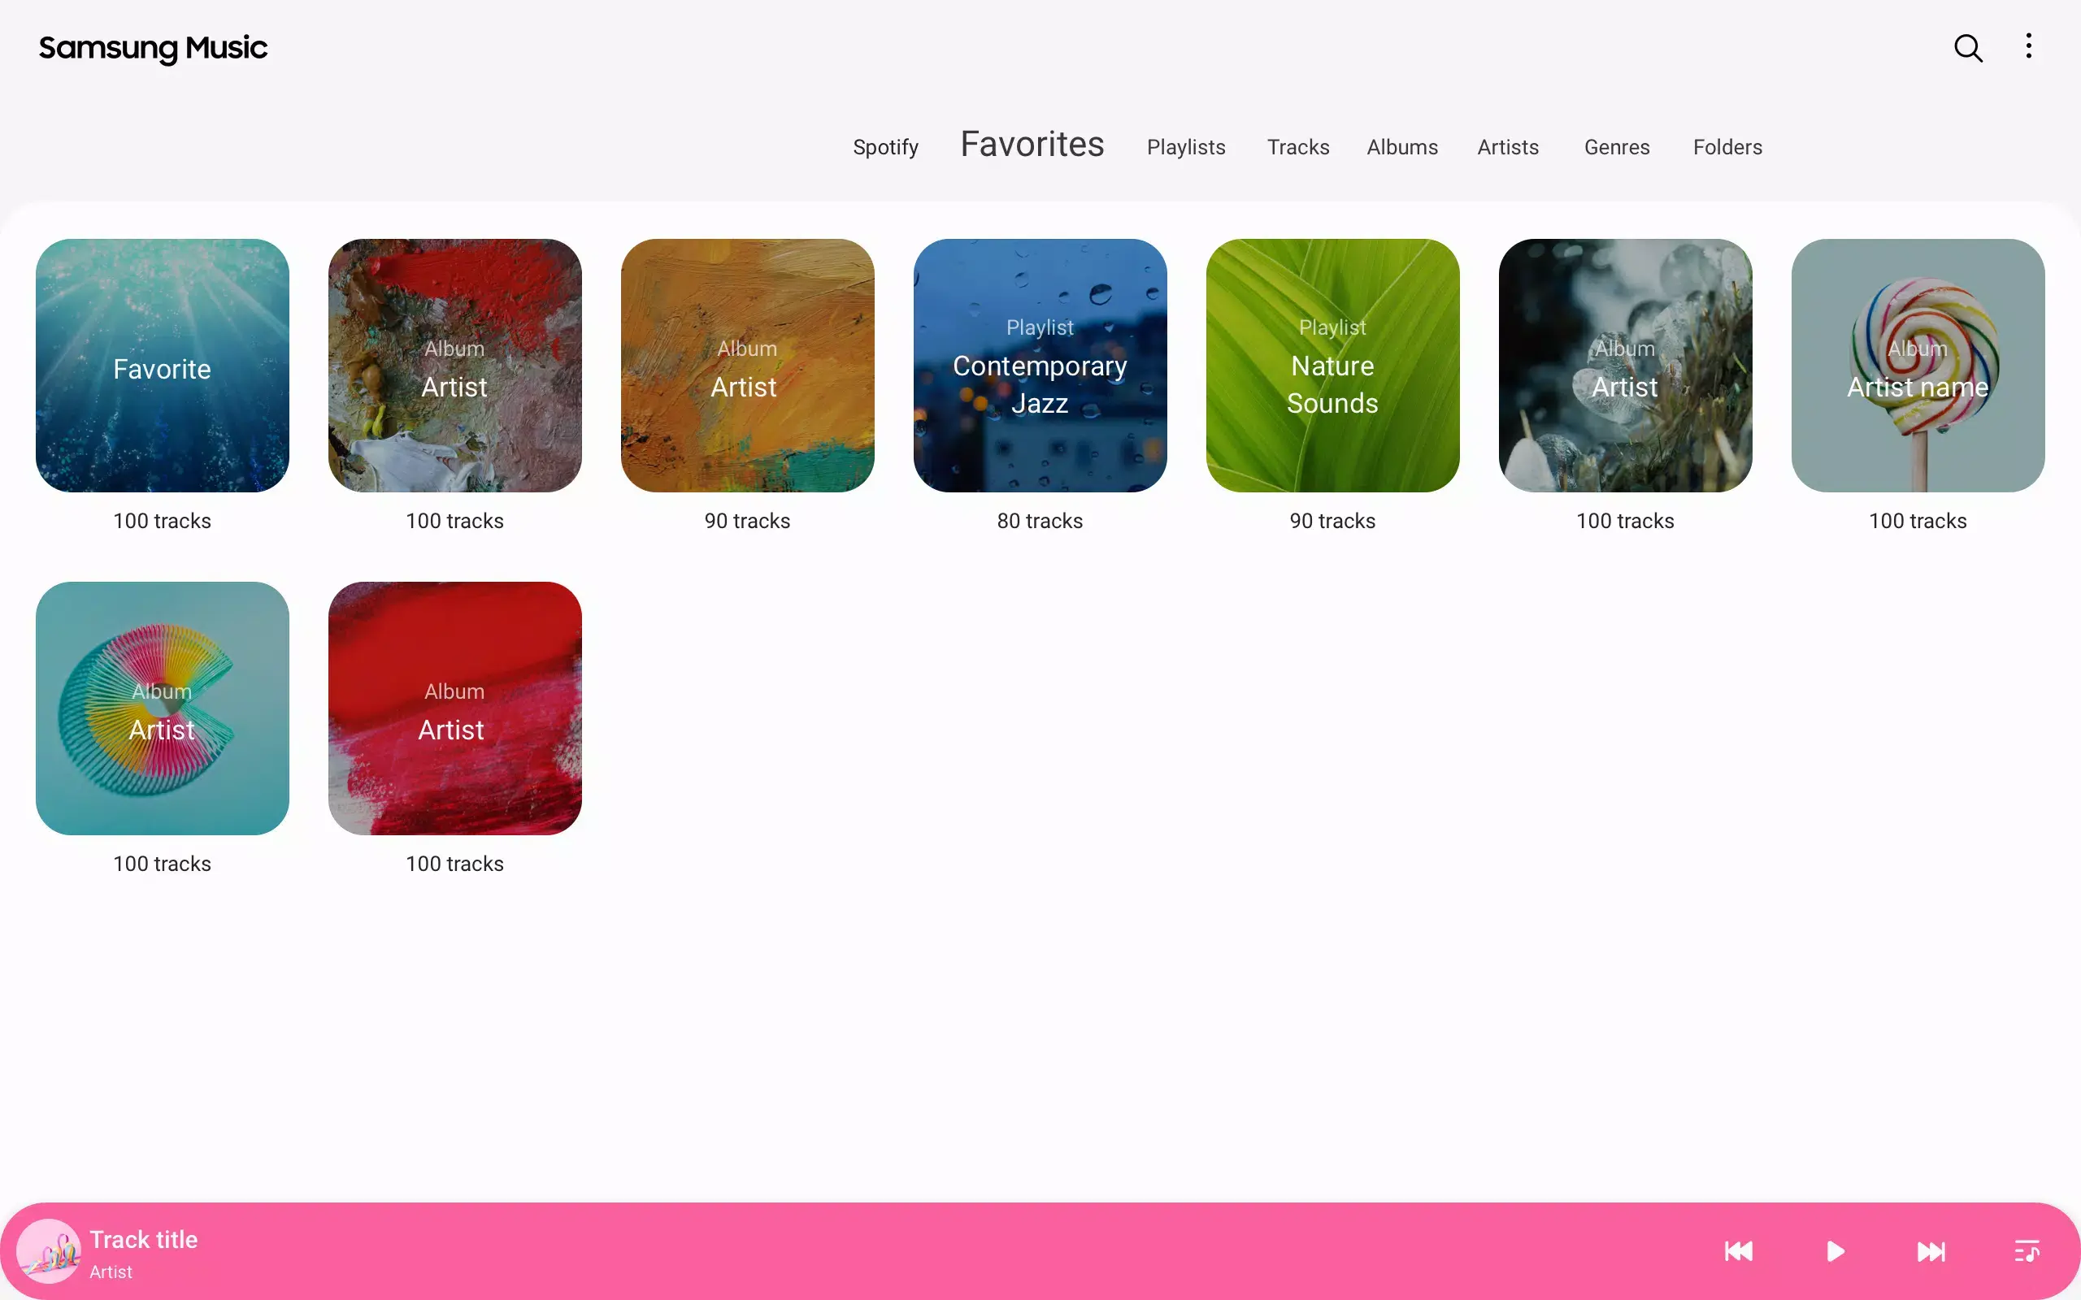The width and height of the screenshot is (2081, 1300).
Task: Open the Albums tab
Action: pos(1401,147)
